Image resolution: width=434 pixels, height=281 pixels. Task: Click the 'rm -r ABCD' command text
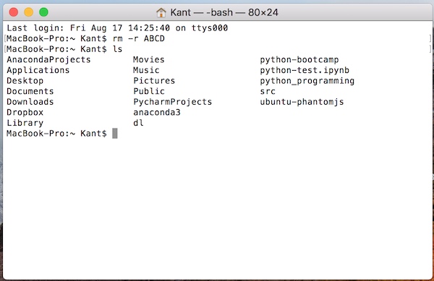tap(138, 38)
